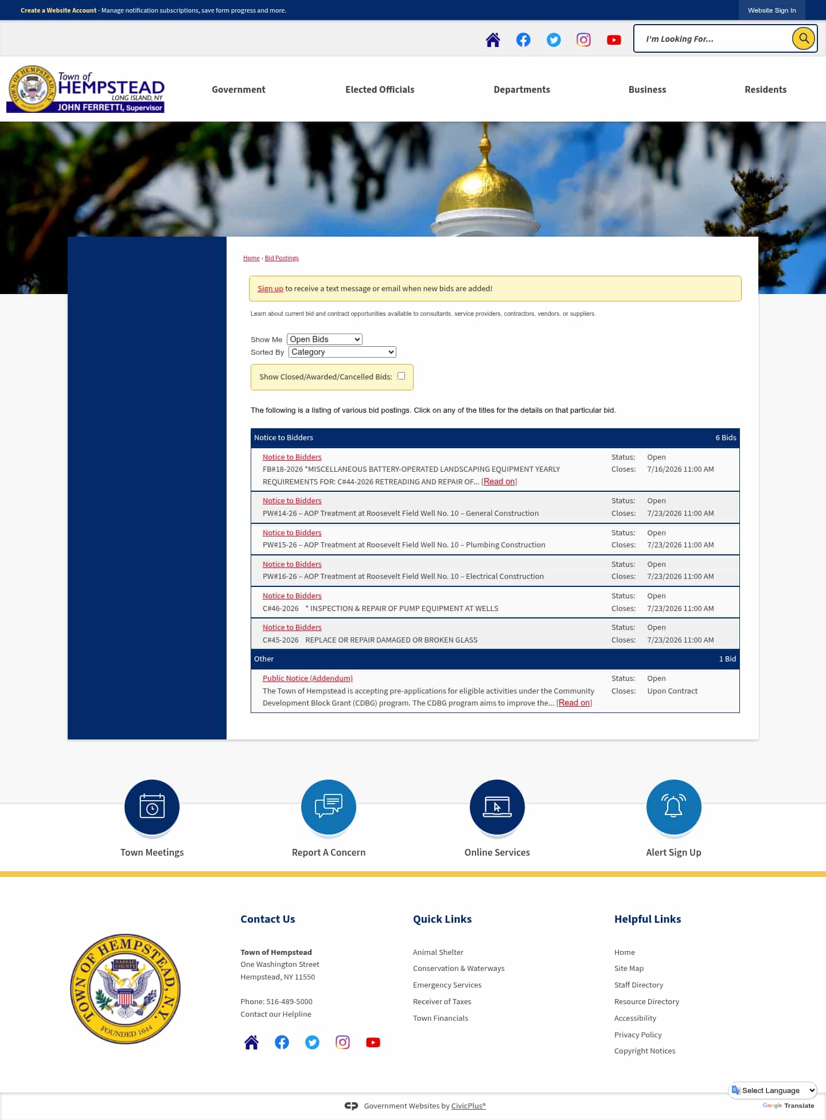Click the Other category header
Screen dimensions: 826x1120
pos(495,659)
